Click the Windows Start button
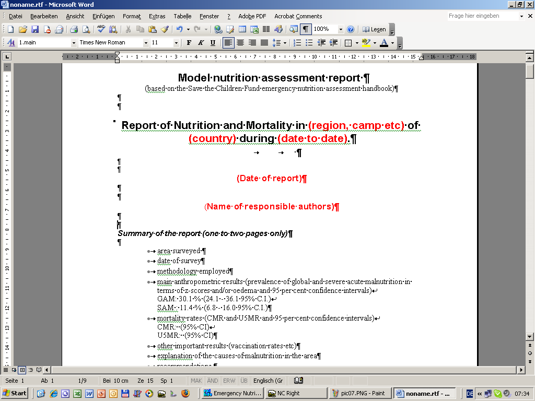535x401 pixels. click(x=15, y=393)
